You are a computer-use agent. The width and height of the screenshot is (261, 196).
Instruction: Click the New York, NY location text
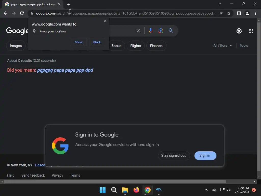[21, 165]
